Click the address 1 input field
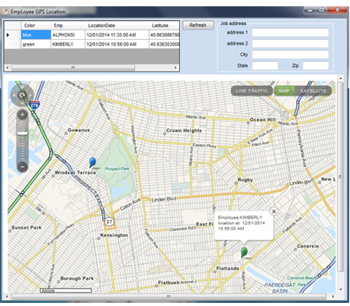350x306 pixels. click(290, 33)
